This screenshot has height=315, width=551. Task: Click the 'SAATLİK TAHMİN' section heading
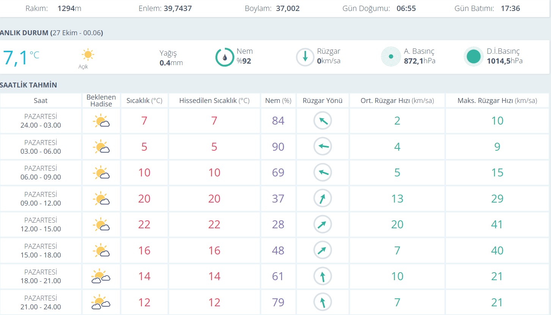coord(28,85)
